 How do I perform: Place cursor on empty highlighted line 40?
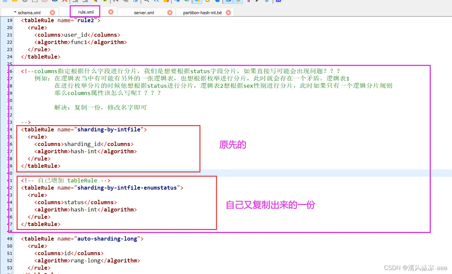pyautogui.click(x=232, y=173)
